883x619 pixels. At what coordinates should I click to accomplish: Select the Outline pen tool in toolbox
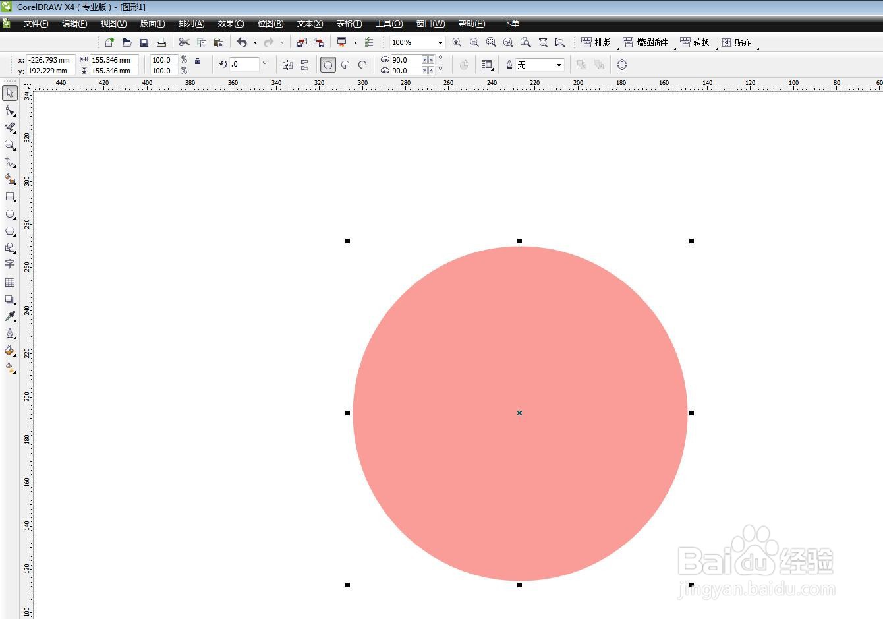pyautogui.click(x=10, y=334)
